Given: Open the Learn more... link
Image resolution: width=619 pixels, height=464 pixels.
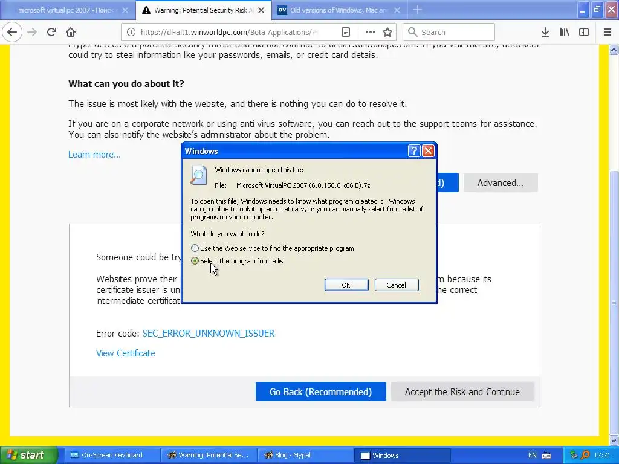Looking at the screenshot, I should 94,155.
